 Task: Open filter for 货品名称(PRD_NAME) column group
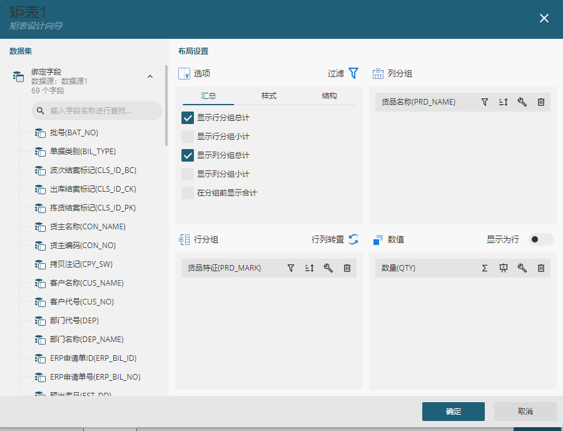[x=485, y=102]
